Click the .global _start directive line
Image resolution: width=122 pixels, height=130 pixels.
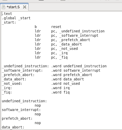pyautogui.click(x=16, y=18)
